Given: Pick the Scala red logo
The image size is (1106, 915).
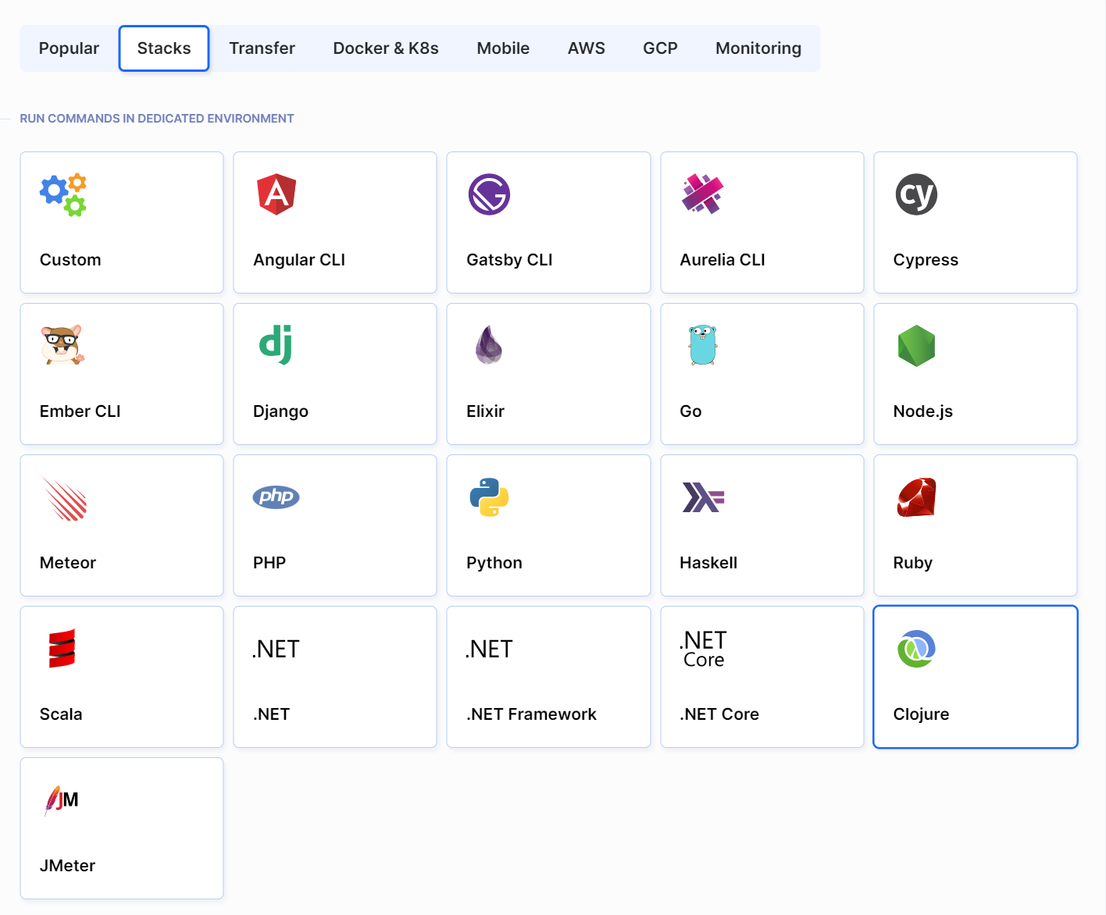Looking at the screenshot, I should pyautogui.click(x=62, y=649).
